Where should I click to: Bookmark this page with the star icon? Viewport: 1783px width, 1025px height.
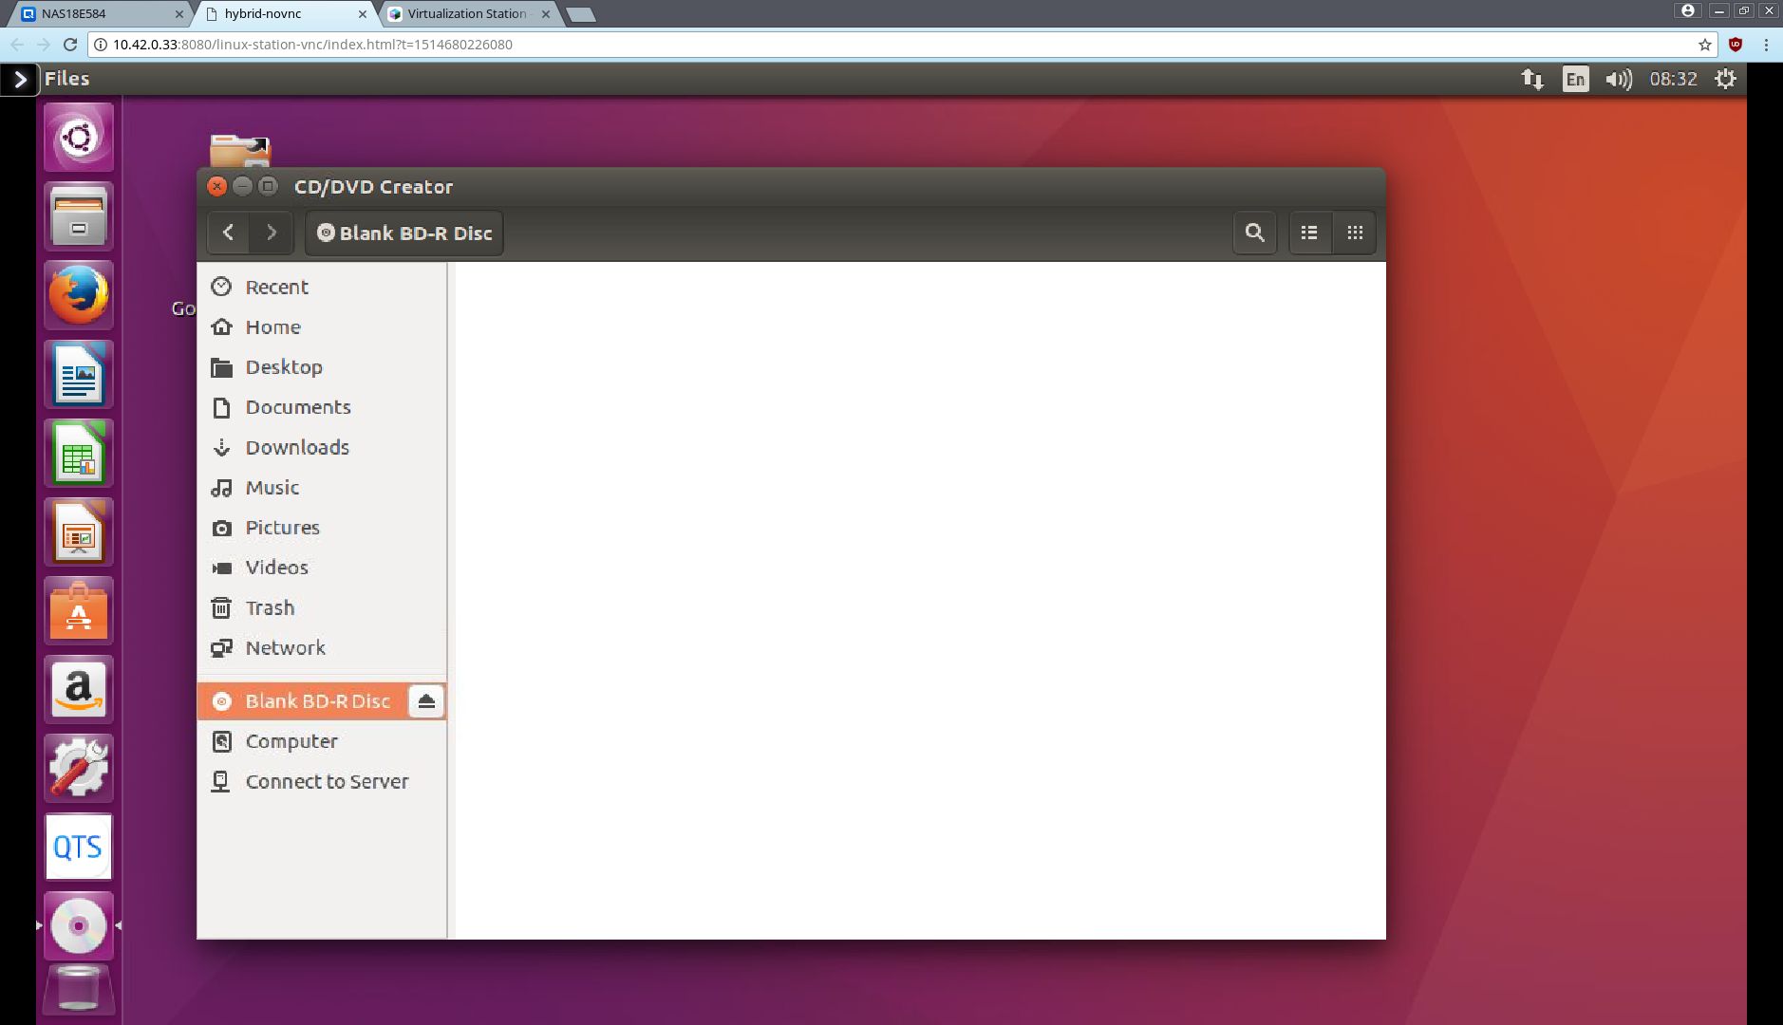click(1705, 45)
